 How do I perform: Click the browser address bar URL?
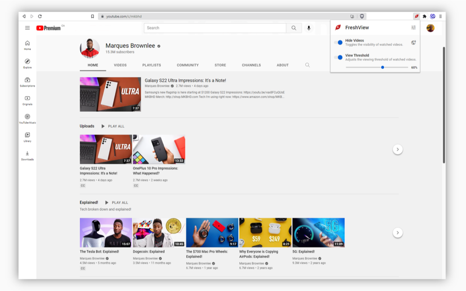[x=124, y=16]
